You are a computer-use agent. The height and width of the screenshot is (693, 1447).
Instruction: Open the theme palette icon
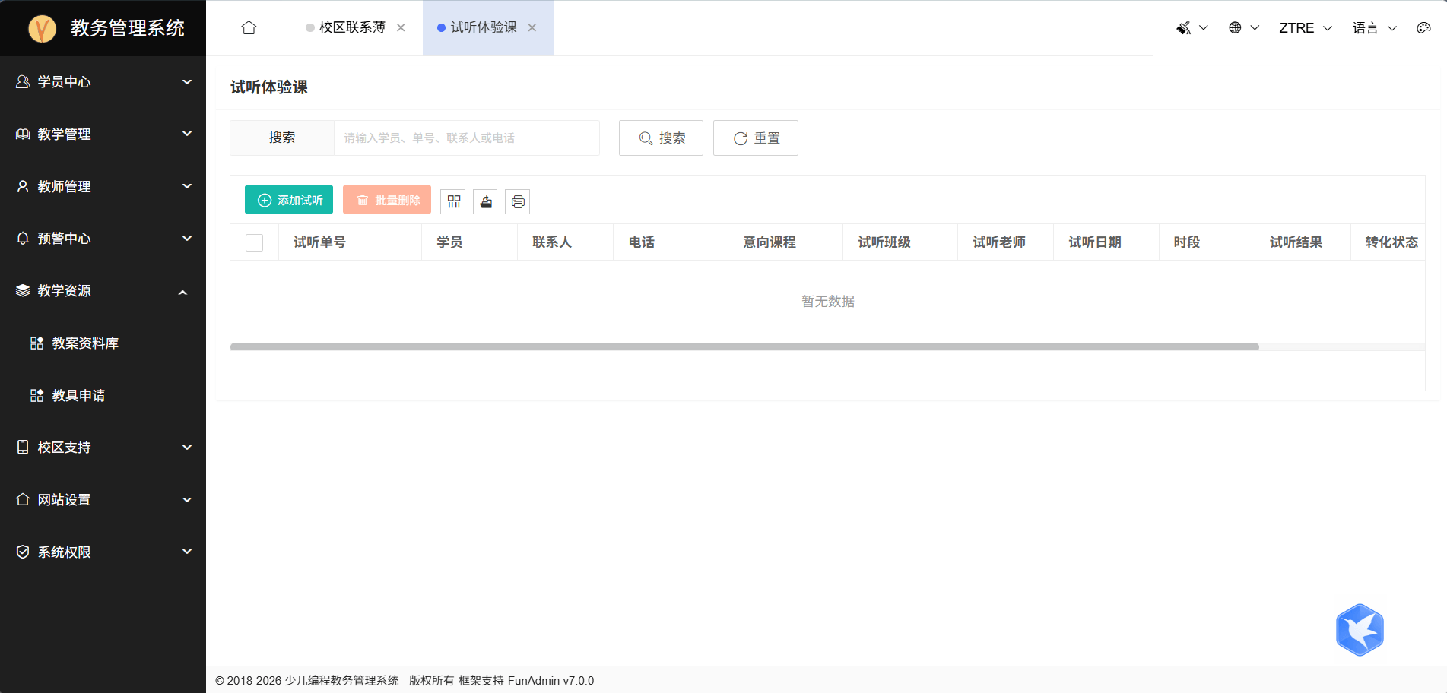point(1423,28)
